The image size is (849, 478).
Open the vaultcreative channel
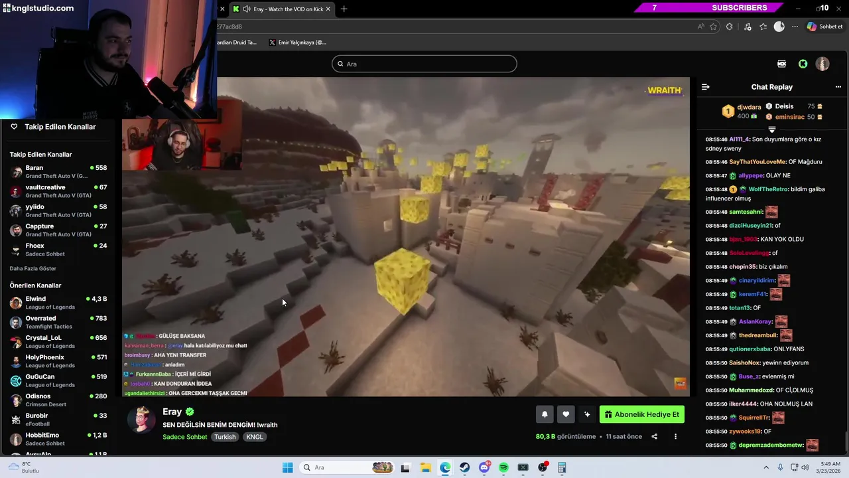click(58, 191)
